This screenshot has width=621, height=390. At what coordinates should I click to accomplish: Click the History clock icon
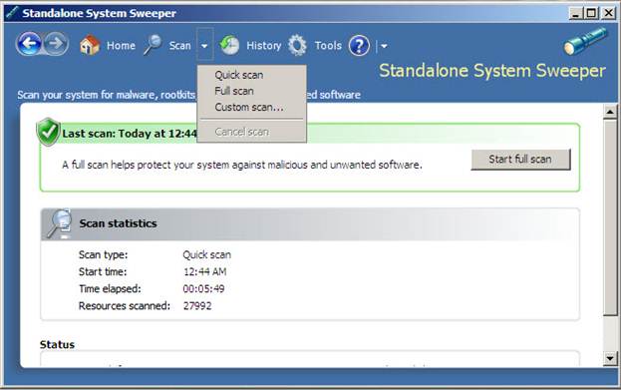click(x=229, y=45)
